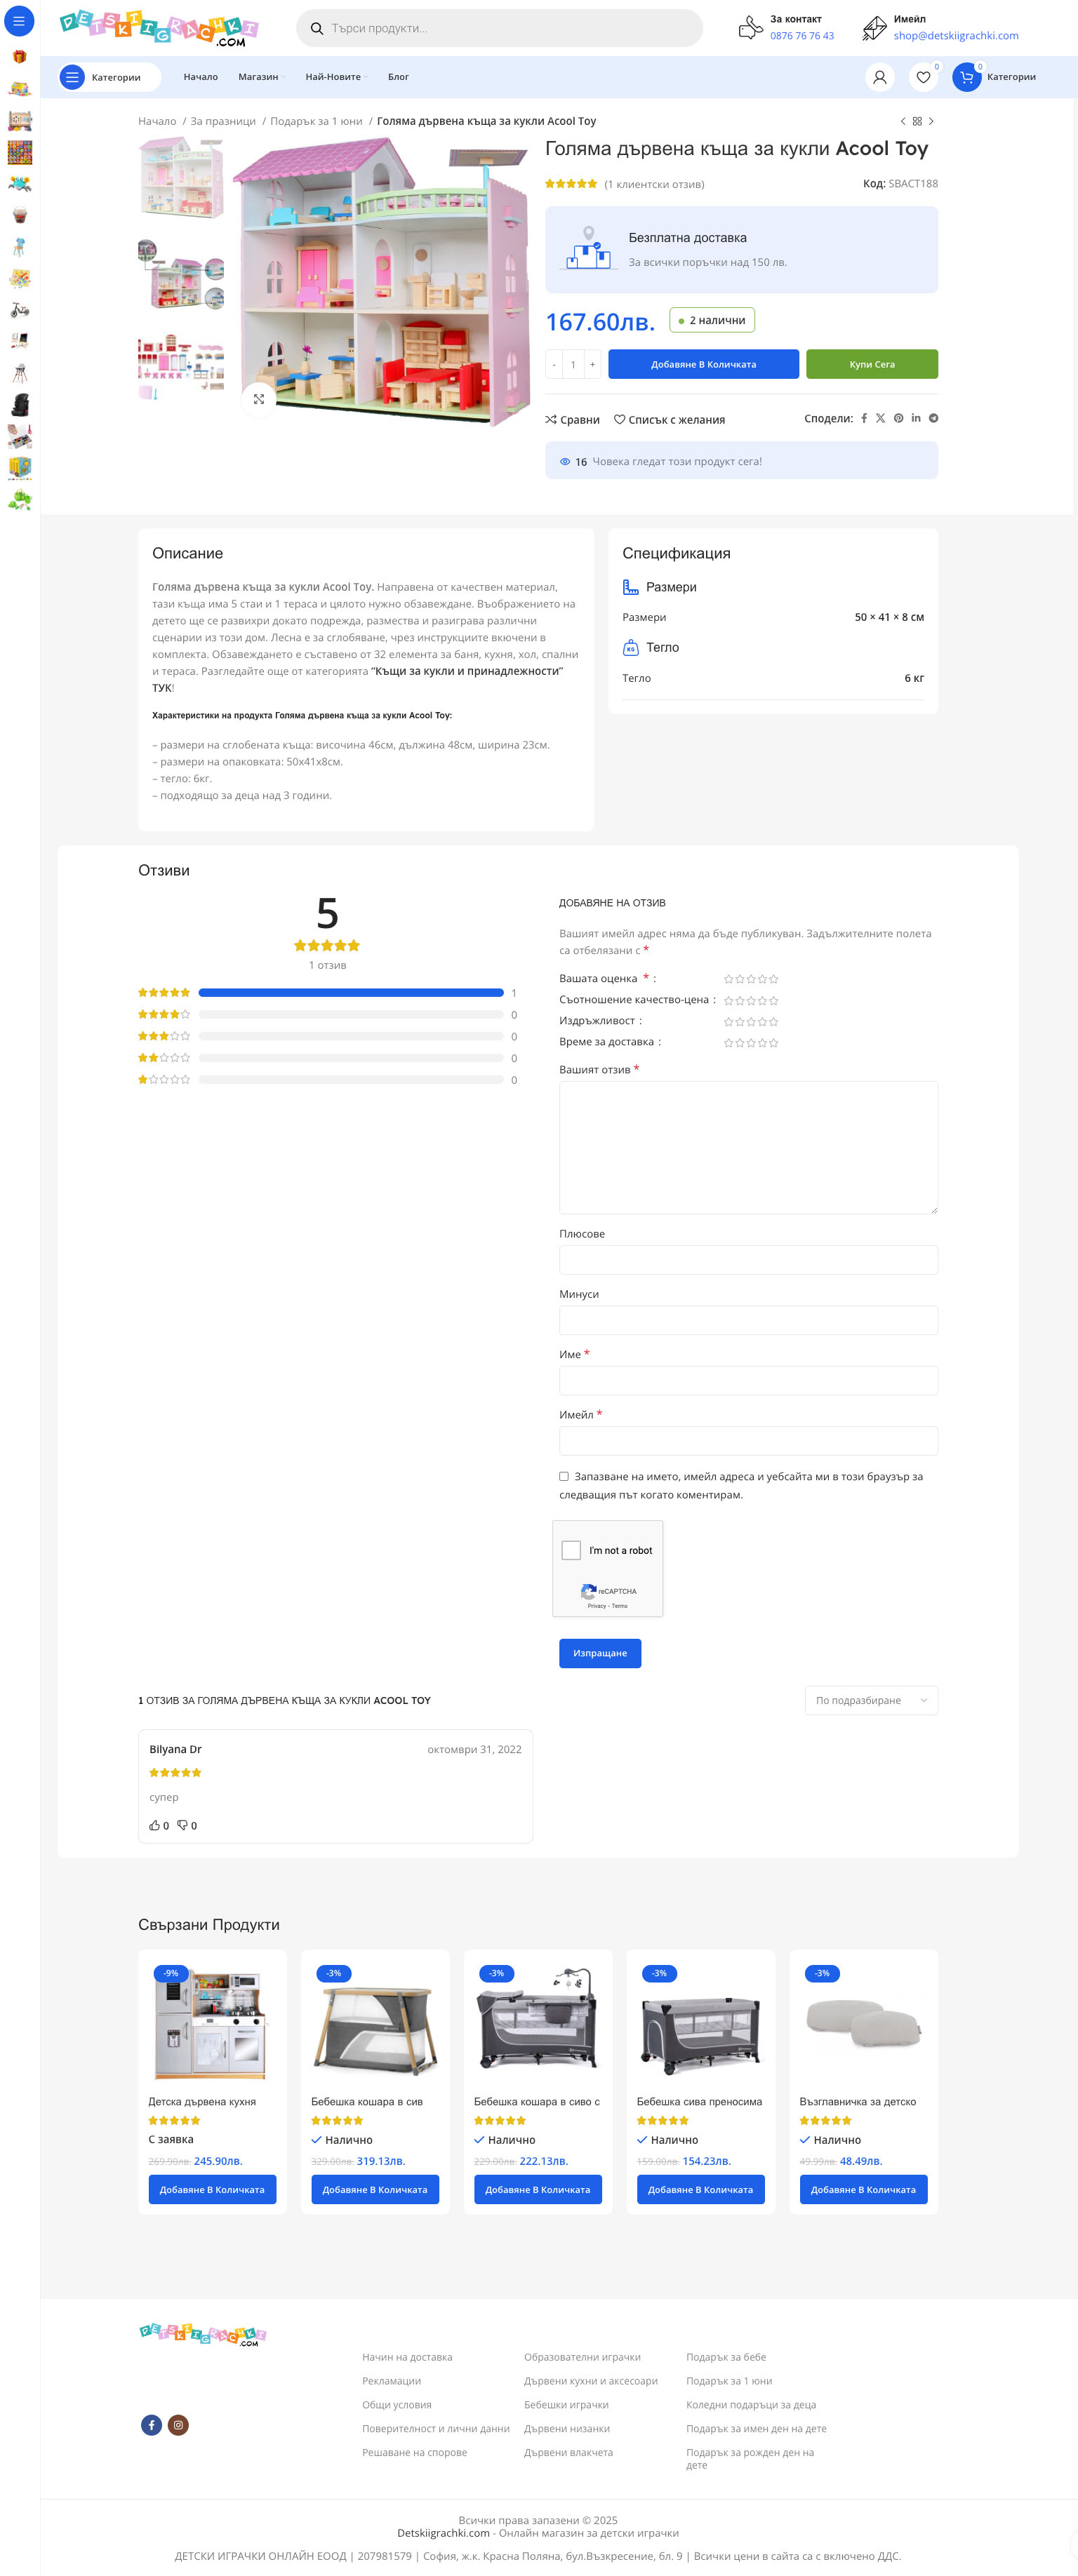The image size is (1078, 2576).
Task: Open the gift box category in the sidebar
Action: point(19,57)
